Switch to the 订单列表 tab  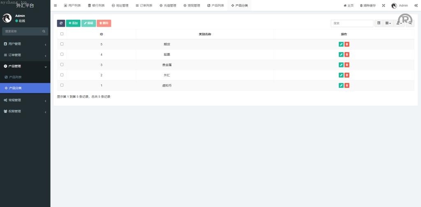144,6
